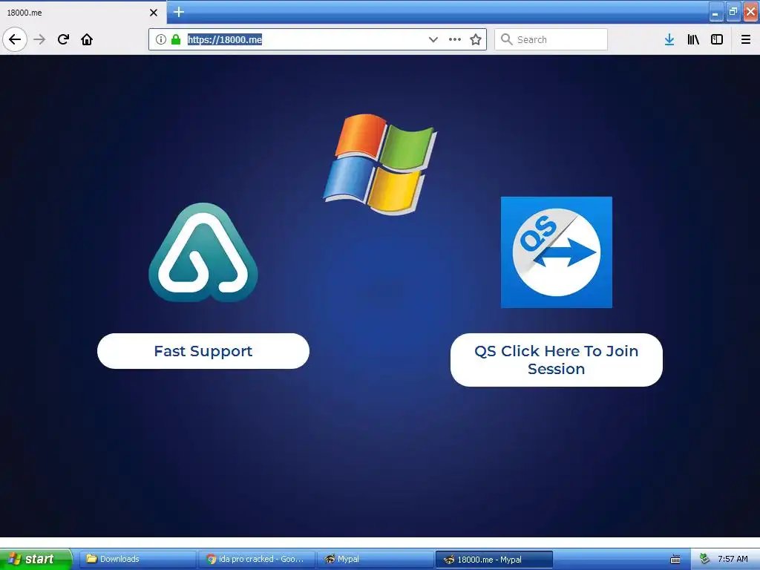Click the green secure padlock icon
This screenshot has height=570, width=760.
point(176,39)
